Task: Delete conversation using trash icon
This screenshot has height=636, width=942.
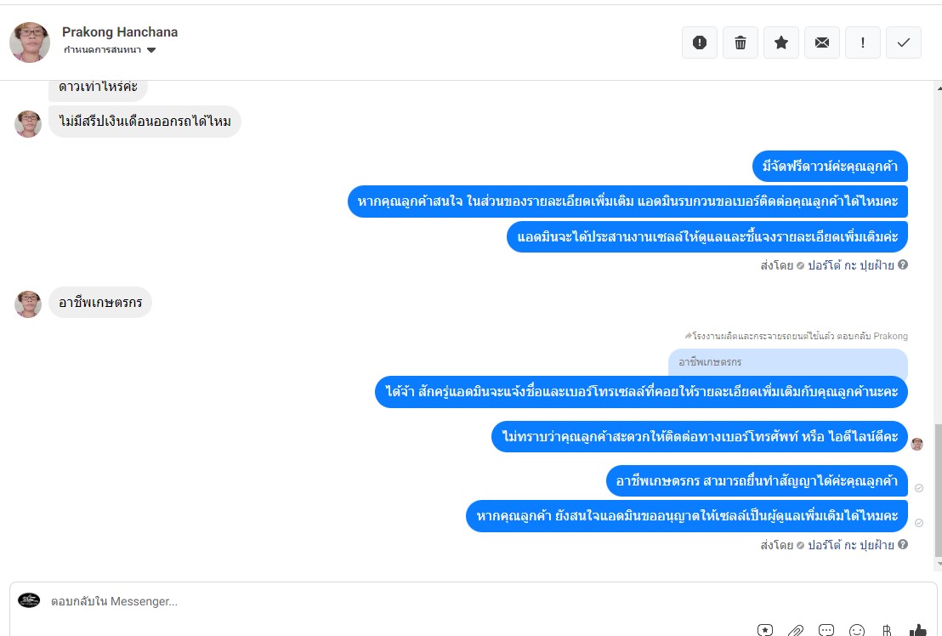Action: pos(741,43)
